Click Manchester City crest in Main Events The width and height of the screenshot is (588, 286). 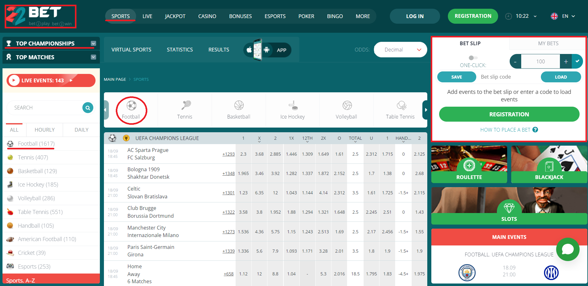(467, 273)
